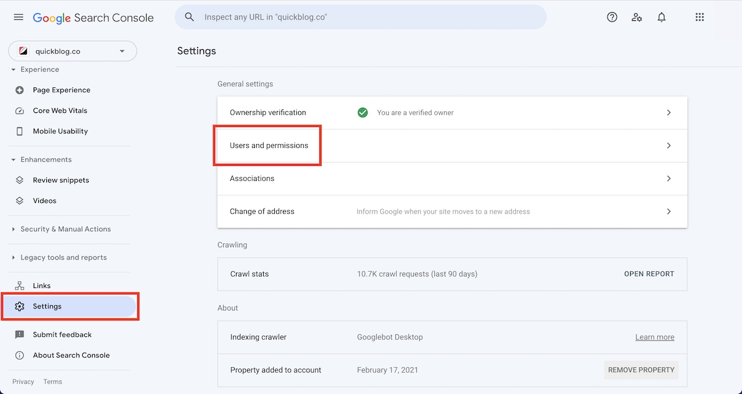
Task: Open Review snippets report
Action: [x=61, y=180]
